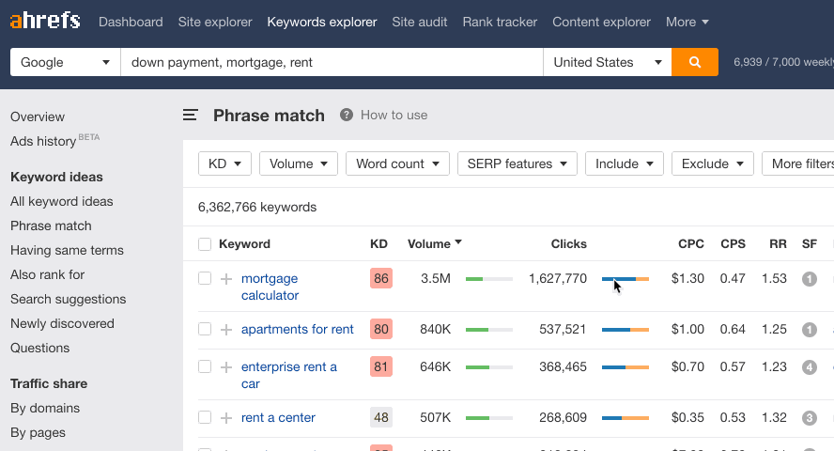The height and width of the screenshot is (451, 834).
Task: Check the rent a center checkbox
Action: coord(205,417)
